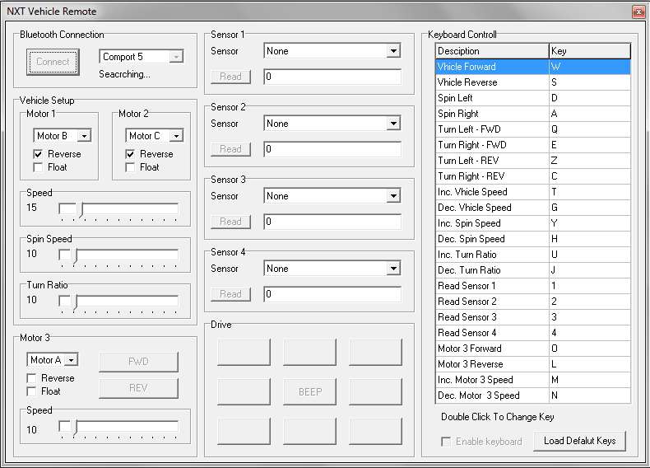Click the Motor 3 REV button
The image size is (650, 468).
click(x=138, y=388)
